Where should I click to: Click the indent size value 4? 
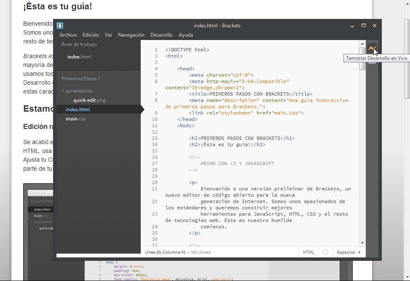click(x=359, y=252)
